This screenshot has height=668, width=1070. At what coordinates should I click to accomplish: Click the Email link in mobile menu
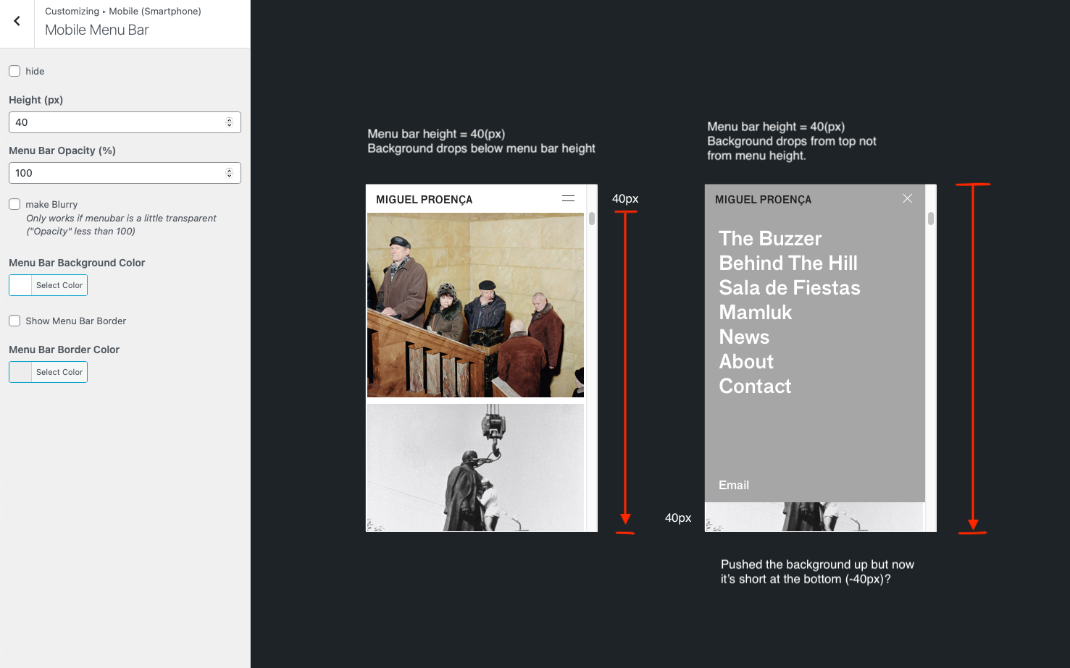click(733, 486)
